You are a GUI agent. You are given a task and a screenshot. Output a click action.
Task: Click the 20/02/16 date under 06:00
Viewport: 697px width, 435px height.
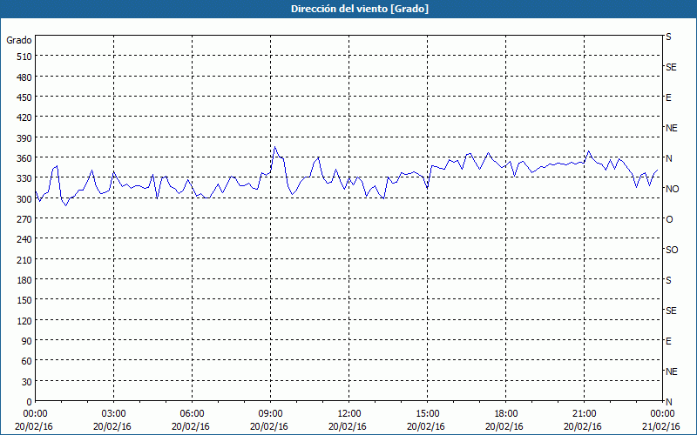pos(190,426)
